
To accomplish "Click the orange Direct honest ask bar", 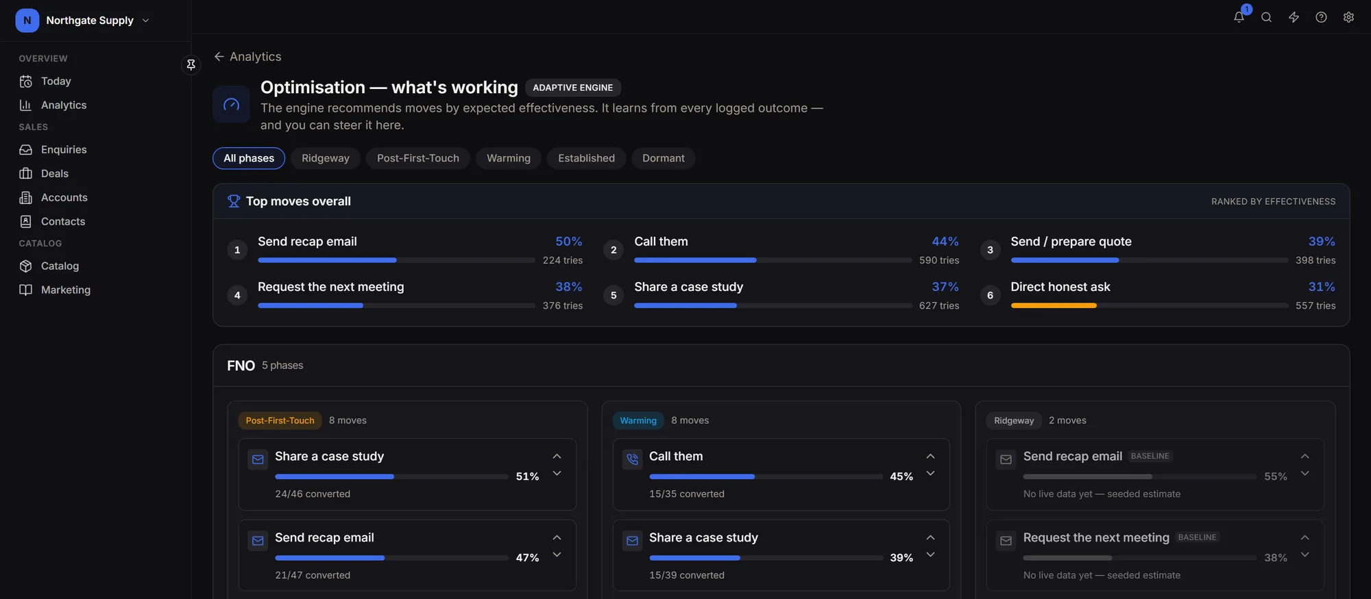I will [1054, 305].
